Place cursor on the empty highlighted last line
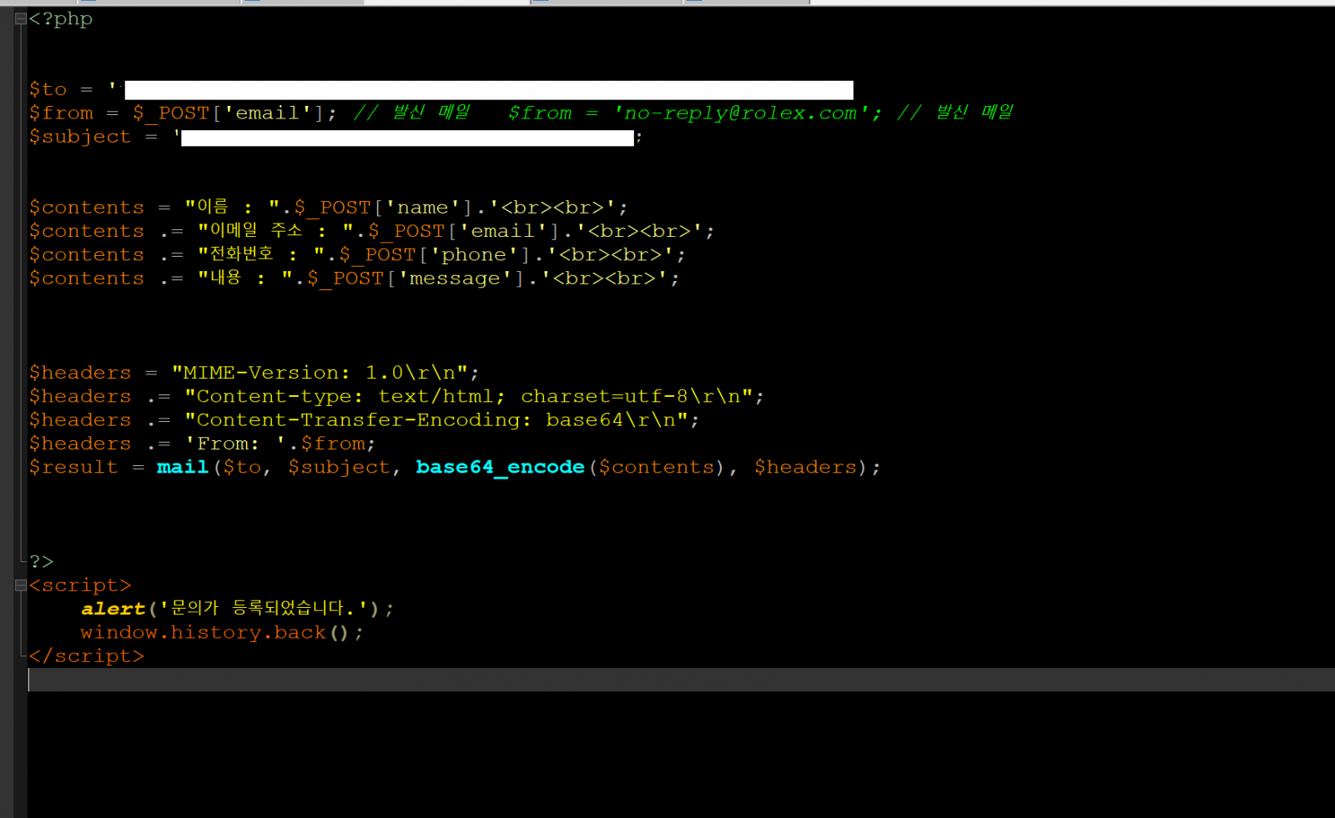This screenshot has width=1335, height=818. click(667, 680)
